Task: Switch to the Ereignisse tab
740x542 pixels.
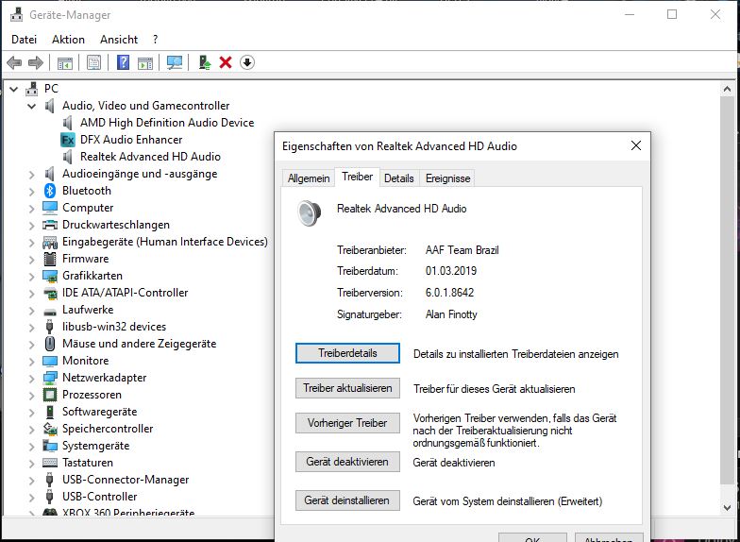Action: point(447,178)
